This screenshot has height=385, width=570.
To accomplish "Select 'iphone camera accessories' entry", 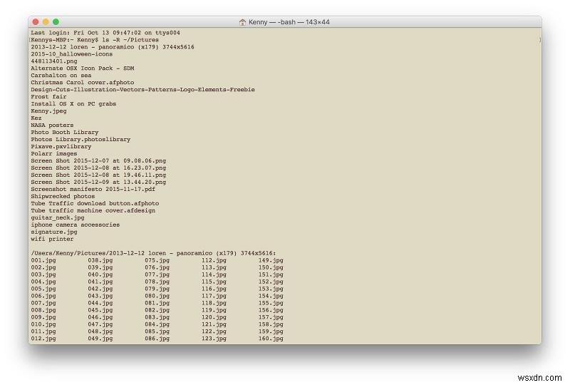I will (x=76, y=225).
